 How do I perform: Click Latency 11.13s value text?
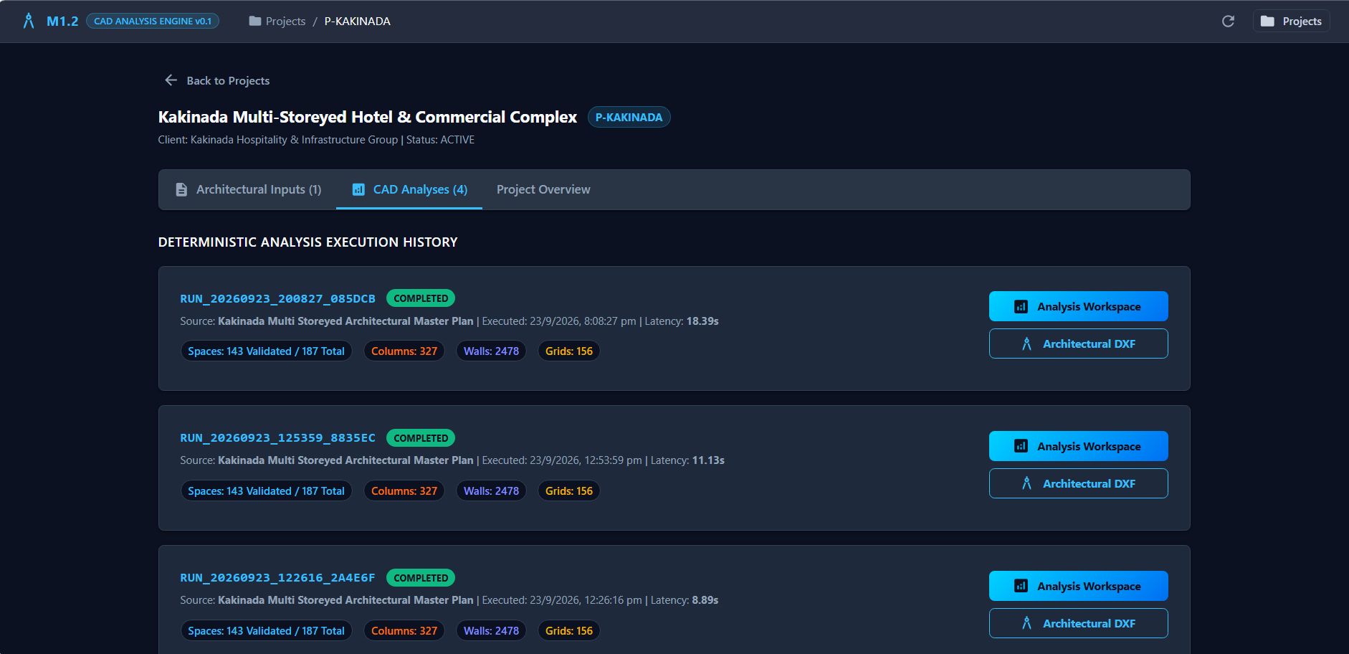tap(708, 460)
